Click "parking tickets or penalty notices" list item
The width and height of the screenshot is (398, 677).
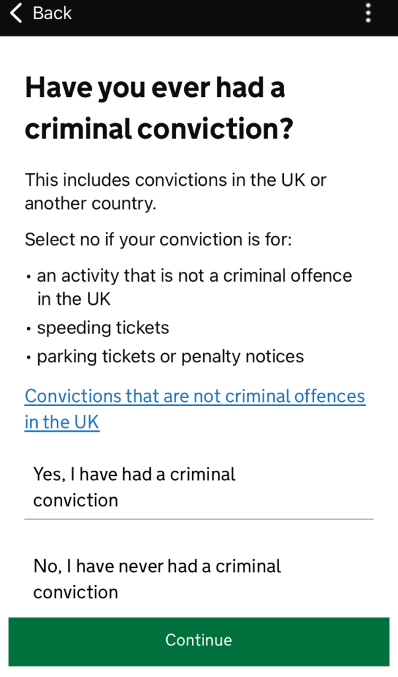[x=170, y=357]
